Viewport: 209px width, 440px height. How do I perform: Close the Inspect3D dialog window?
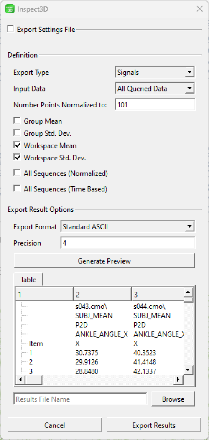coord(199,9)
